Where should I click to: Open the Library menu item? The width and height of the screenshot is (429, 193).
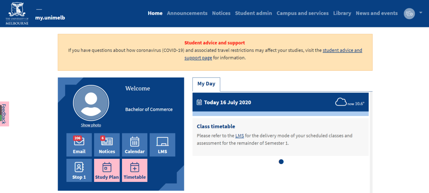pyautogui.click(x=342, y=13)
